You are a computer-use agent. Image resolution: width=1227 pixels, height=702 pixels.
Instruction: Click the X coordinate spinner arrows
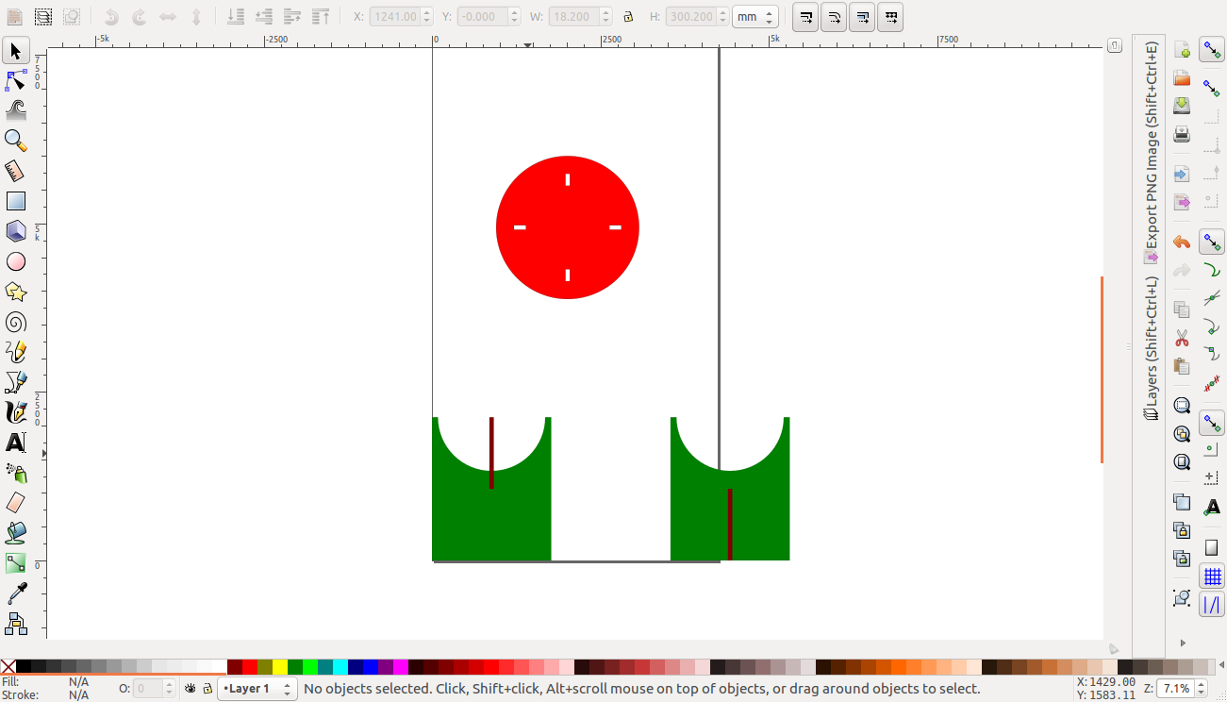(426, 17)
